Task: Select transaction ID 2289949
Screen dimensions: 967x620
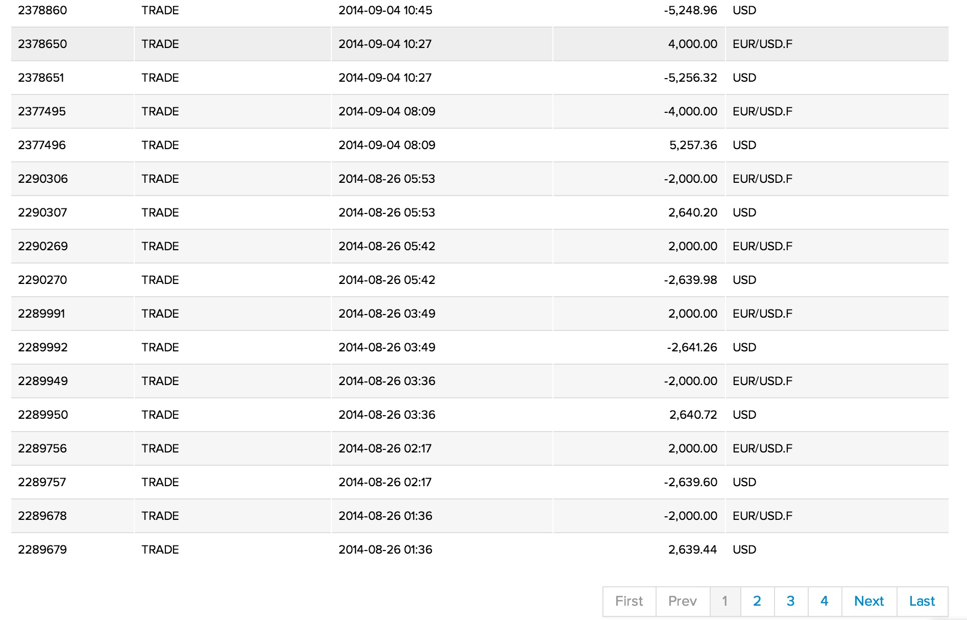Action: [43, 381]
